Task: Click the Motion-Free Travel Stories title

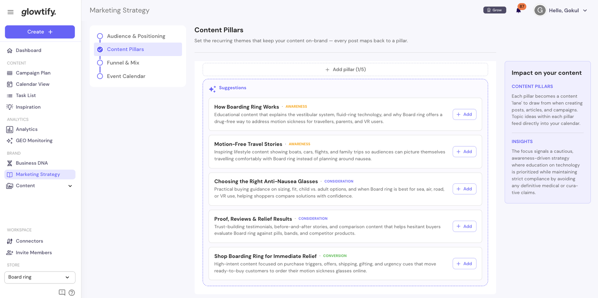Action: click(248, 144)
